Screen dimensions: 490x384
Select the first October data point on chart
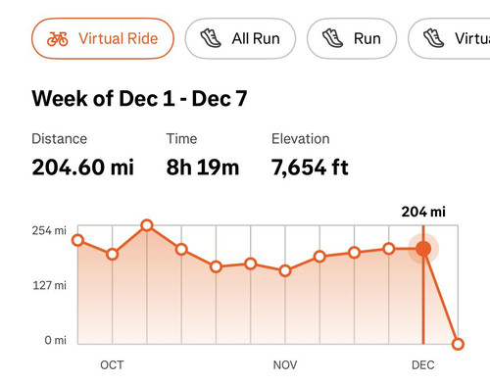[77, 240]
